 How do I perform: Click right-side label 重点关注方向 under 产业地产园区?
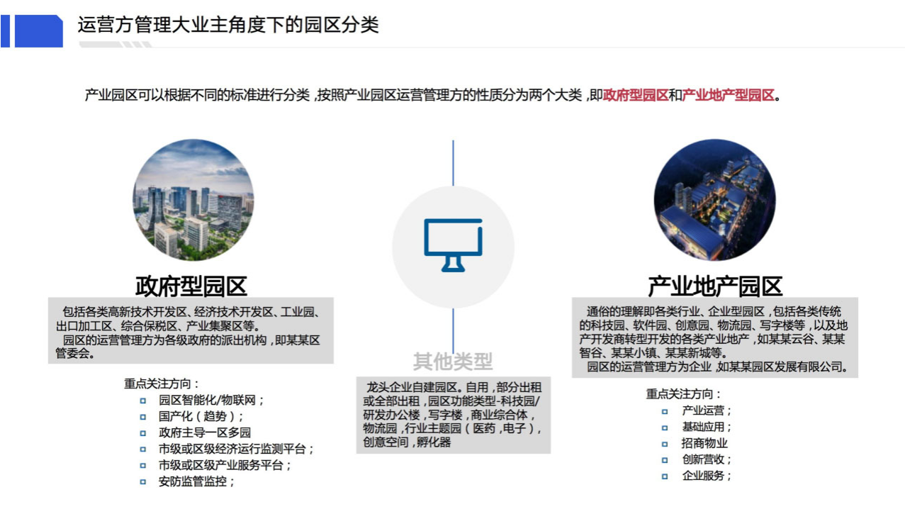pos(684,394)
